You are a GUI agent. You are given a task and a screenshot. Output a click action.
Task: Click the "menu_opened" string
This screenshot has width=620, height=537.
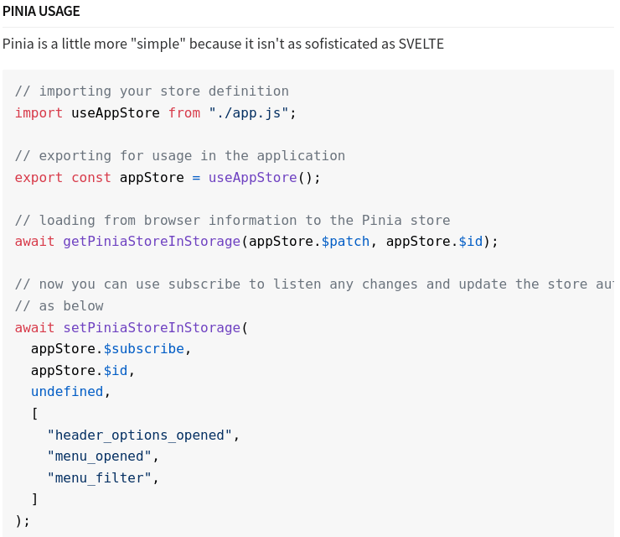point(99,456)
